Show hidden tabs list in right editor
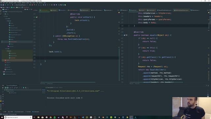 (x=207, y=10)
